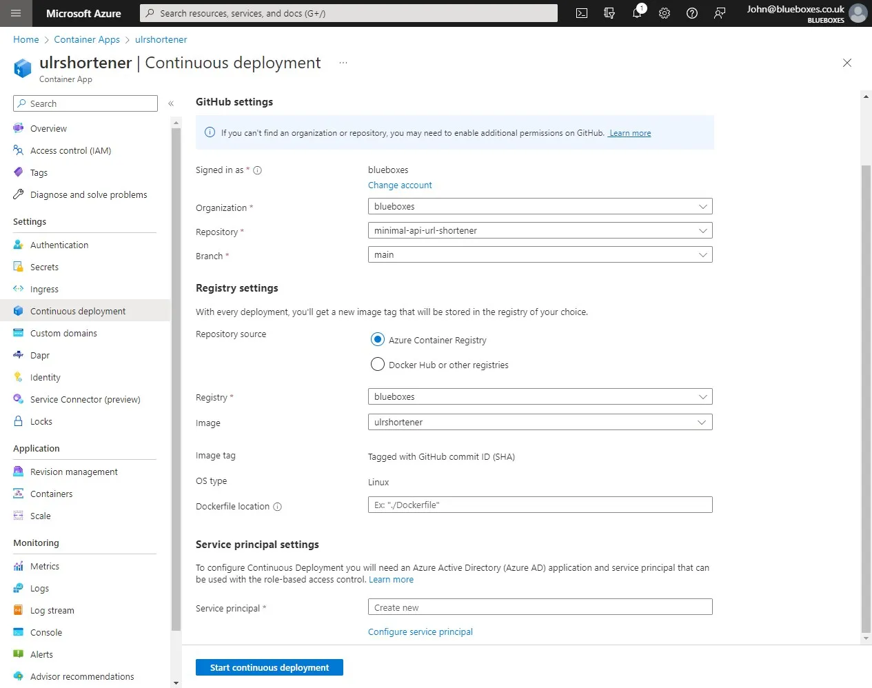Click the main content vertical scrollbar
The height and width of the screenshot is (688, 872).
tap(866, 398)
